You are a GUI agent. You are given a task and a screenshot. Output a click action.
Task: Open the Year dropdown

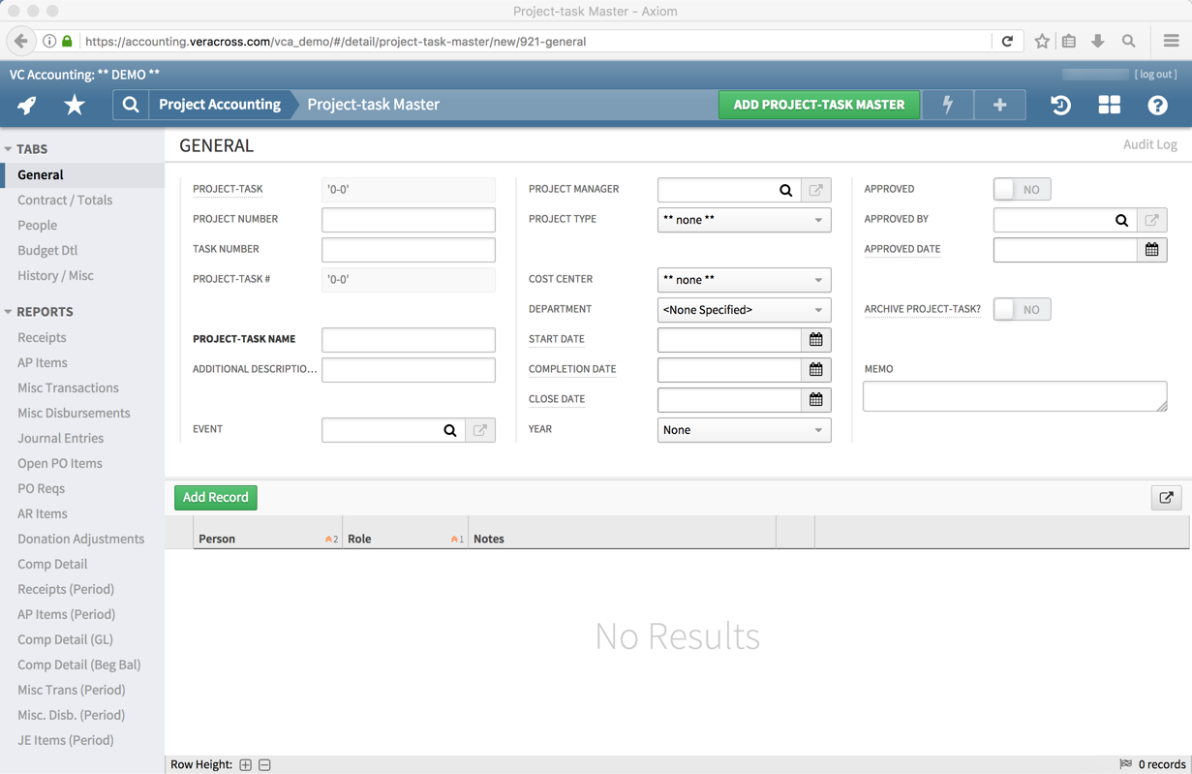(x=744, y=430)
